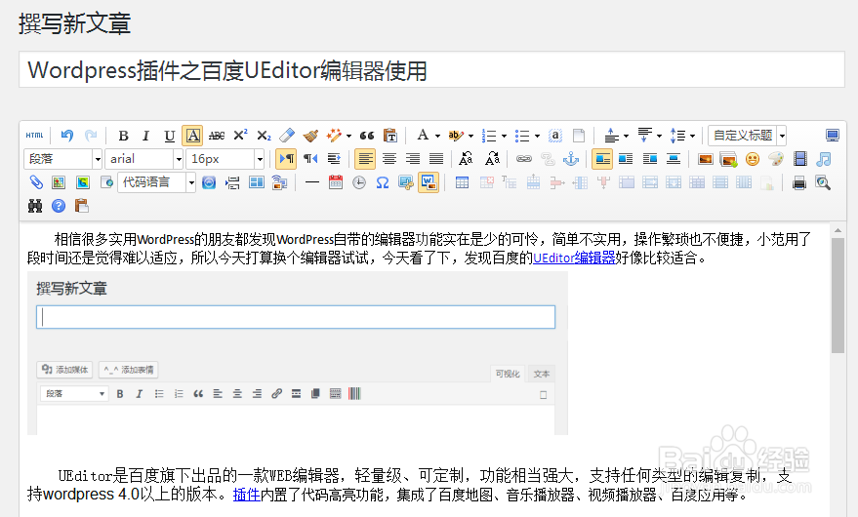
Task: Toggle strikethrough ABC button
Action: (x=217, y=136)
